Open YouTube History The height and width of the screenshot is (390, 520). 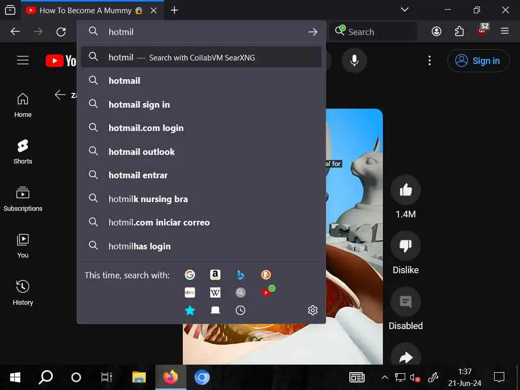(x=23, y=293)
